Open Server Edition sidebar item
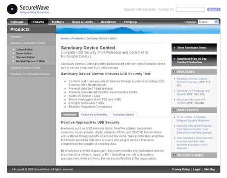 pyautogui.click(x=24, y=53)
